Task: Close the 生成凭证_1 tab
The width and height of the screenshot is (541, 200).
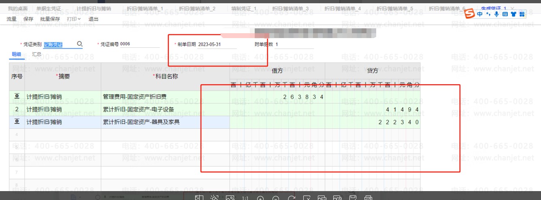Action: click(513, 9)
